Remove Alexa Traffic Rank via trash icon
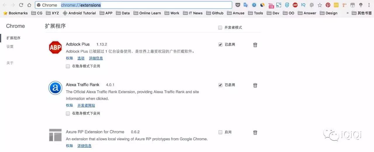The width and height of the screenshot is (374, 152). (255, 85)
